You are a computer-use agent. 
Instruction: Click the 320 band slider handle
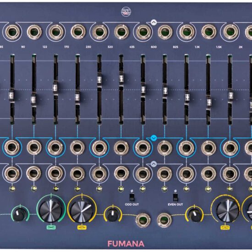121,79
